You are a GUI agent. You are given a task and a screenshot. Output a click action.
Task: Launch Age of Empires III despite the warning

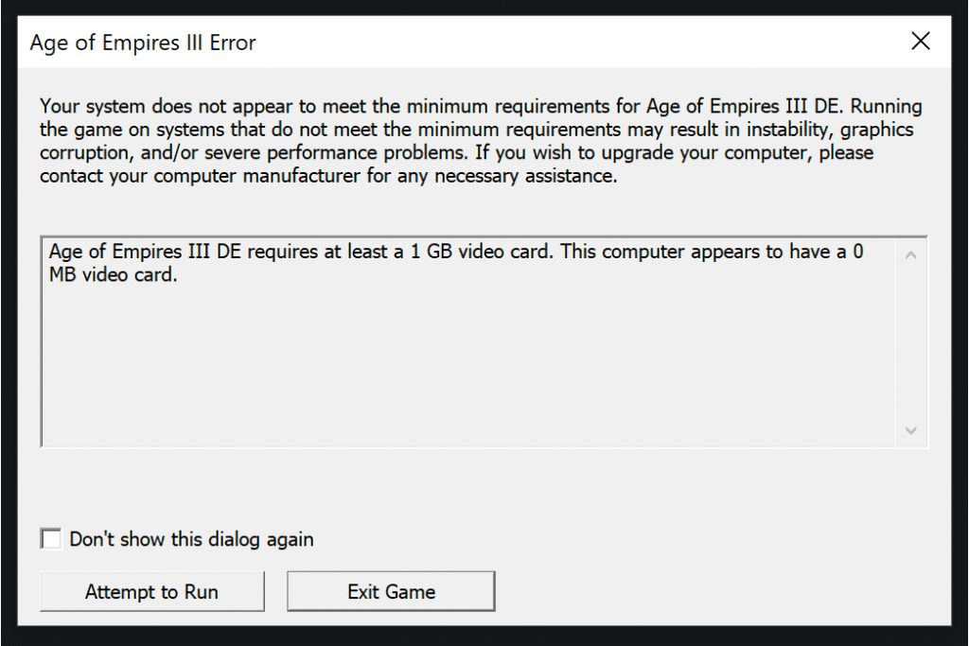click(151, 591)
